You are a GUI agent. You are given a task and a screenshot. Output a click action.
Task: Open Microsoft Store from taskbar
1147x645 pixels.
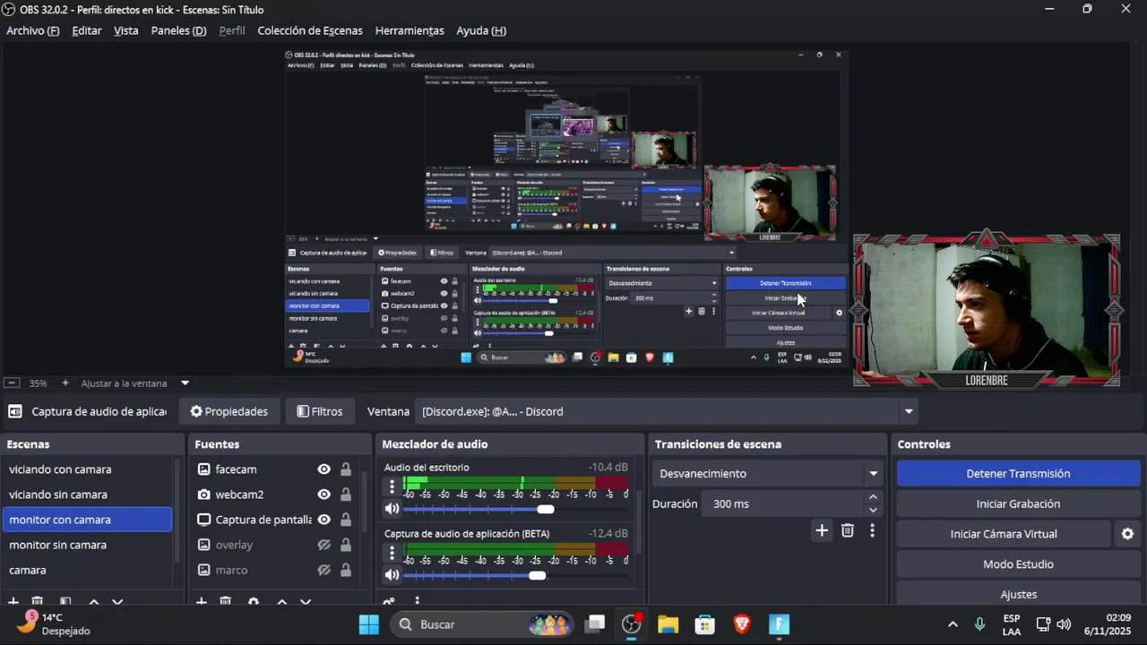tap(705, 624)
